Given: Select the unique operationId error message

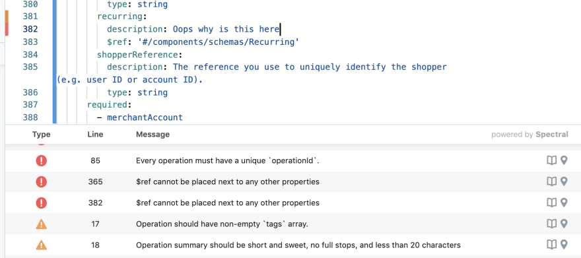Looking at the screenshot, I should pos(228,160).
